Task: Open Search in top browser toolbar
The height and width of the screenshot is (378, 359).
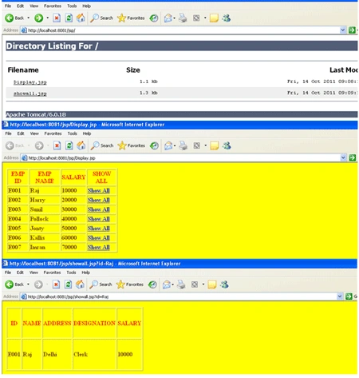Action: pos(101,18)
